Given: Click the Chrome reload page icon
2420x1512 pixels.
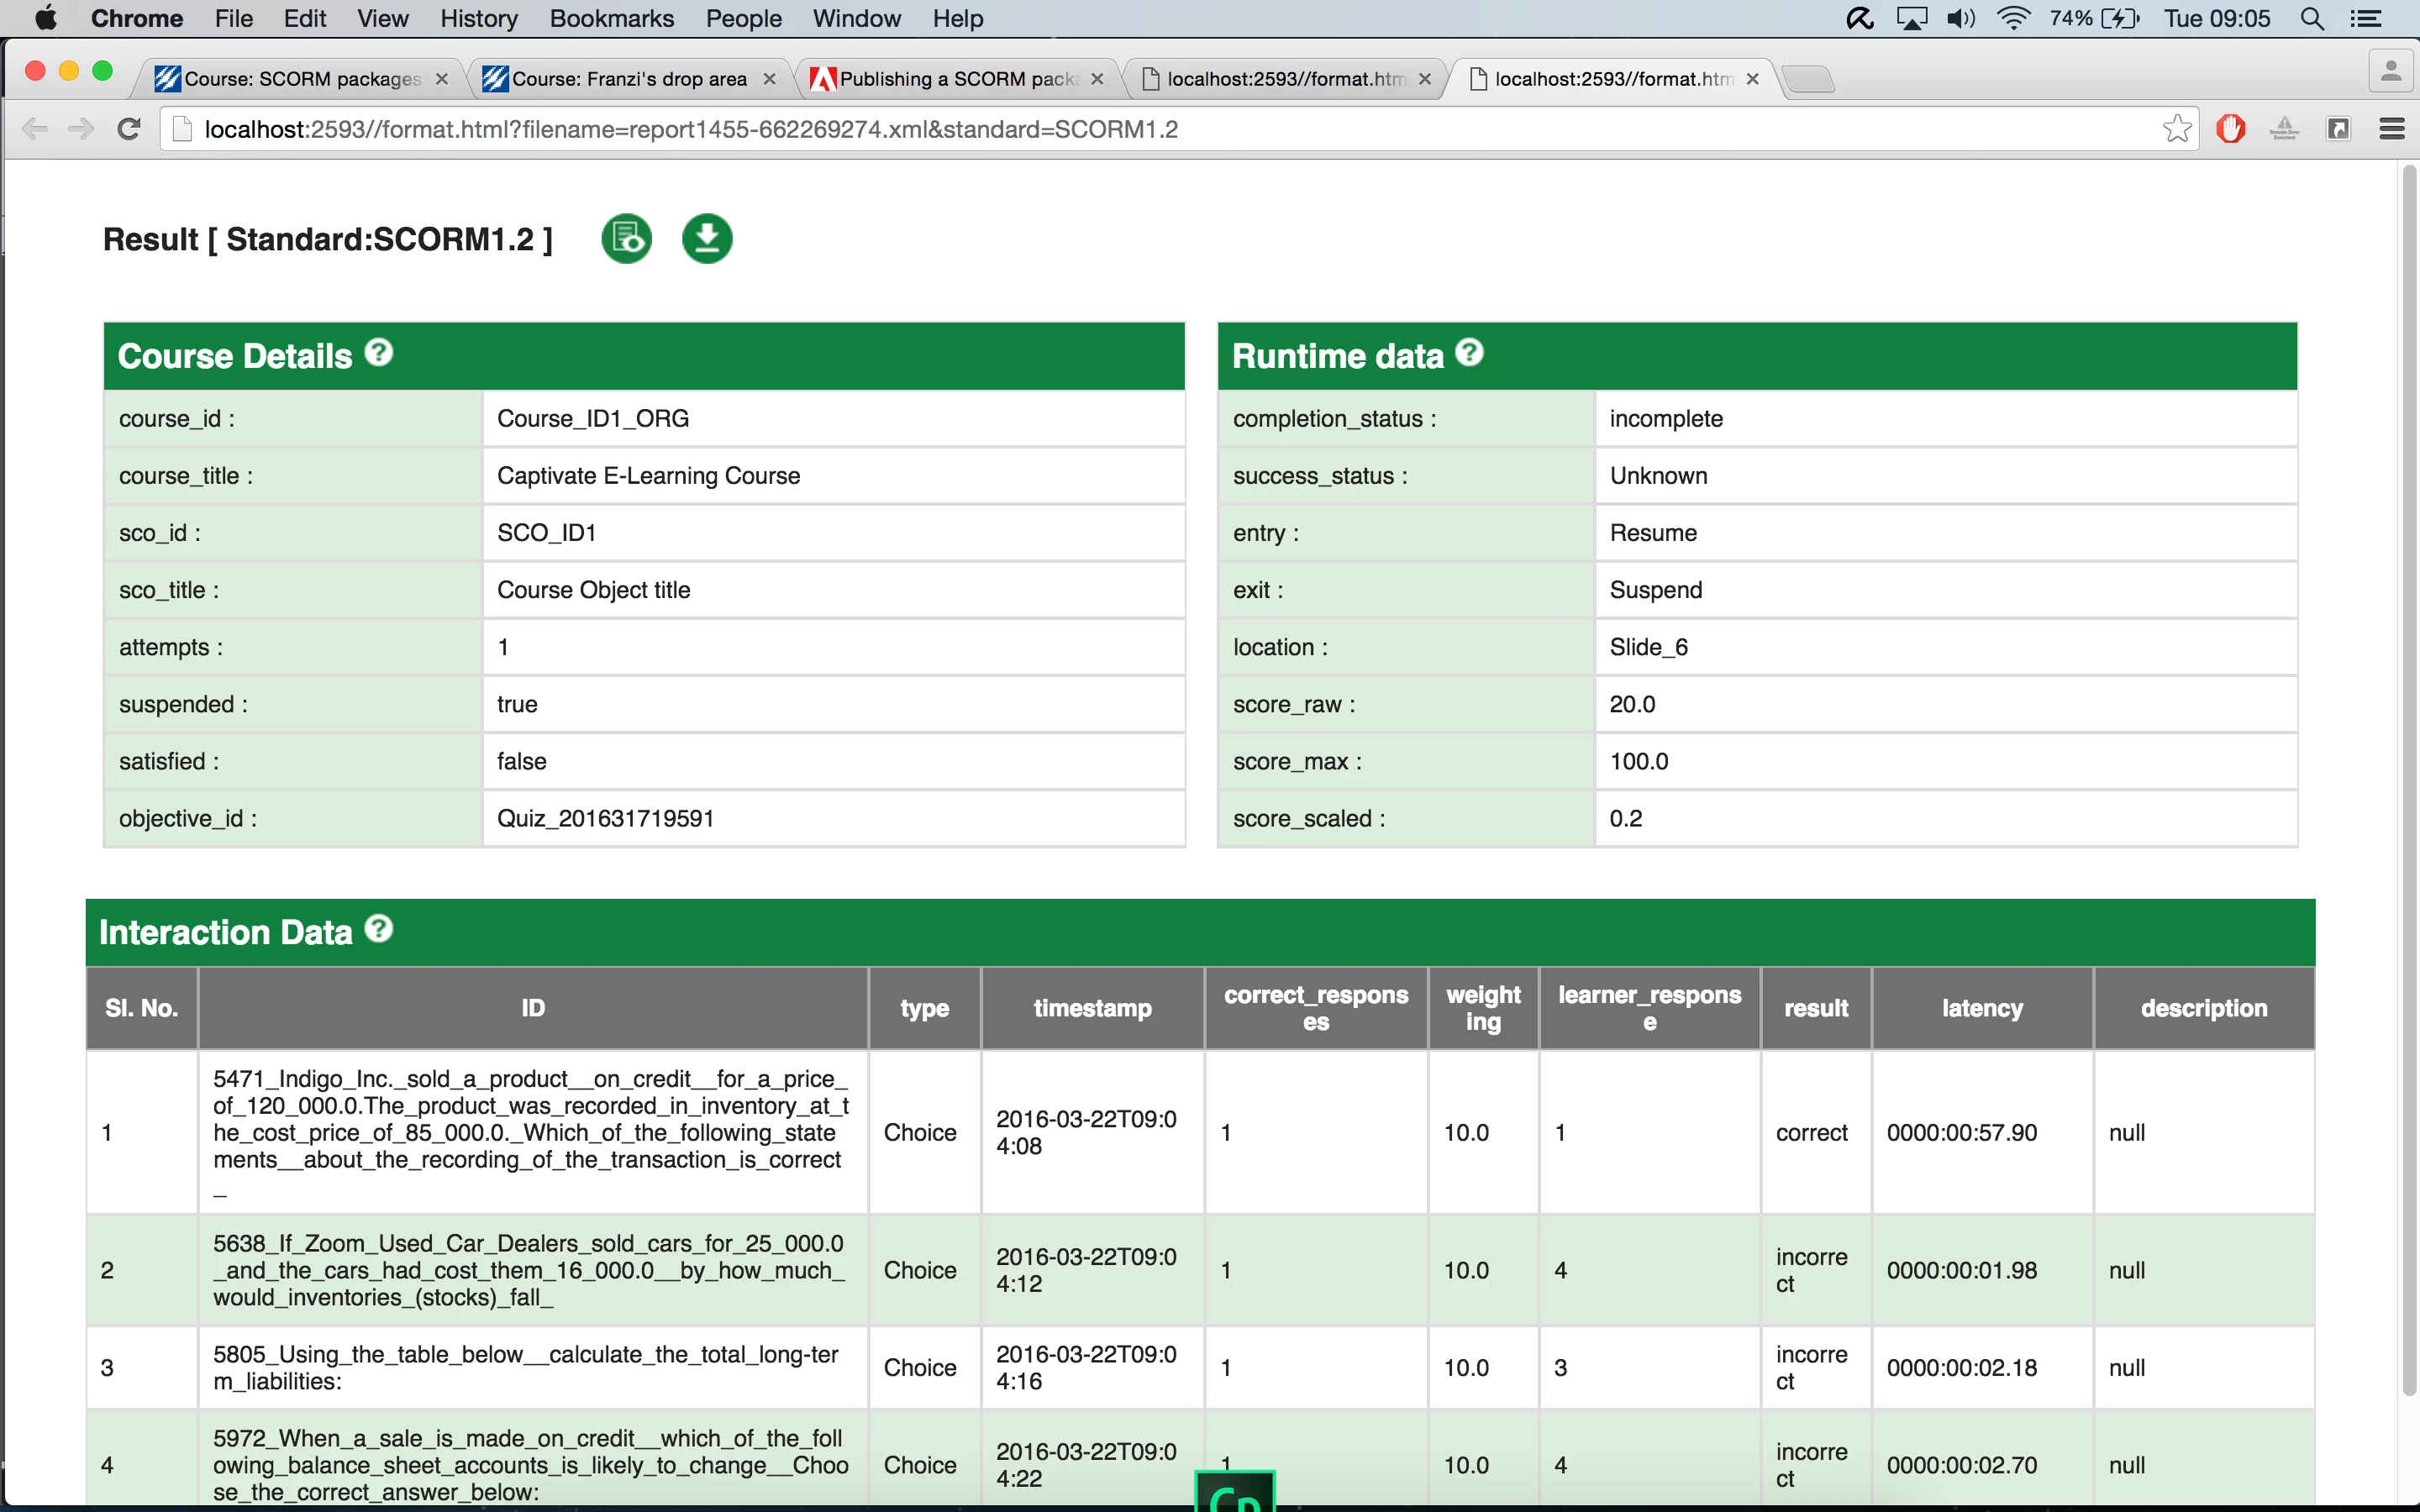Looking at the screenshot, I should tap(129, 129).
